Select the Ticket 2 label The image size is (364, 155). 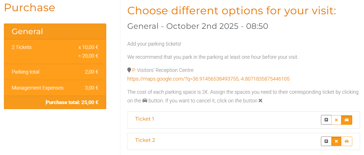pos(145,140)
